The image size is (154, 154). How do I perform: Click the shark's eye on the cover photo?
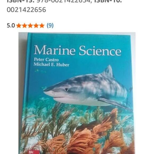(x=66, y=89)
